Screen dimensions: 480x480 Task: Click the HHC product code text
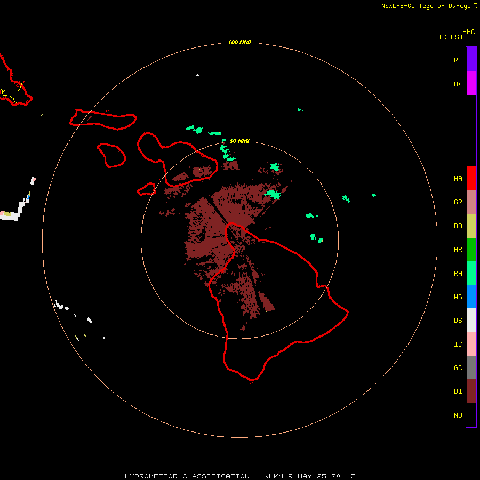tap(468, 31)
